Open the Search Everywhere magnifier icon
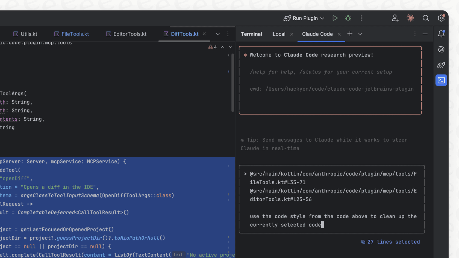This screenshot has width=459, height=258. point(426,18)
